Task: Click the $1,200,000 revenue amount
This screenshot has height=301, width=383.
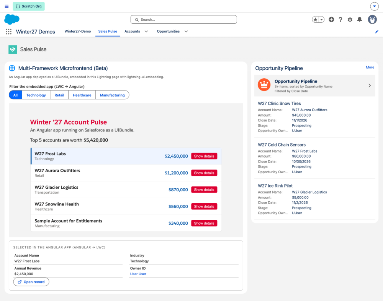Action: click(176, 173)
